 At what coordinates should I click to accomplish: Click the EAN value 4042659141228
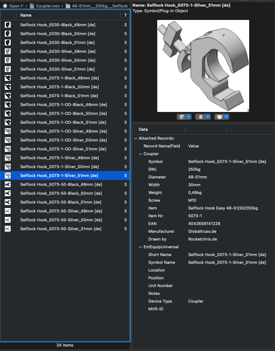click(x=204, y=224)
